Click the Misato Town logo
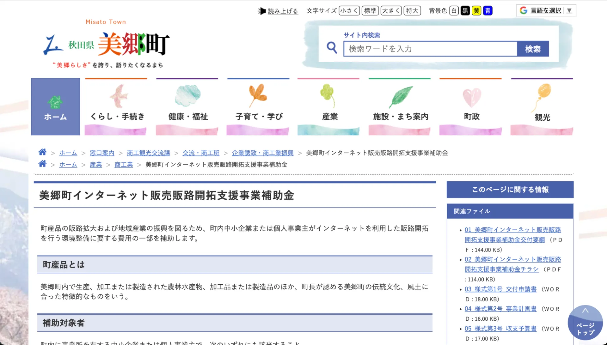Image resolution: width=607 pixels, height=345 pixels. pyautogui.click(x=107, y=44)
